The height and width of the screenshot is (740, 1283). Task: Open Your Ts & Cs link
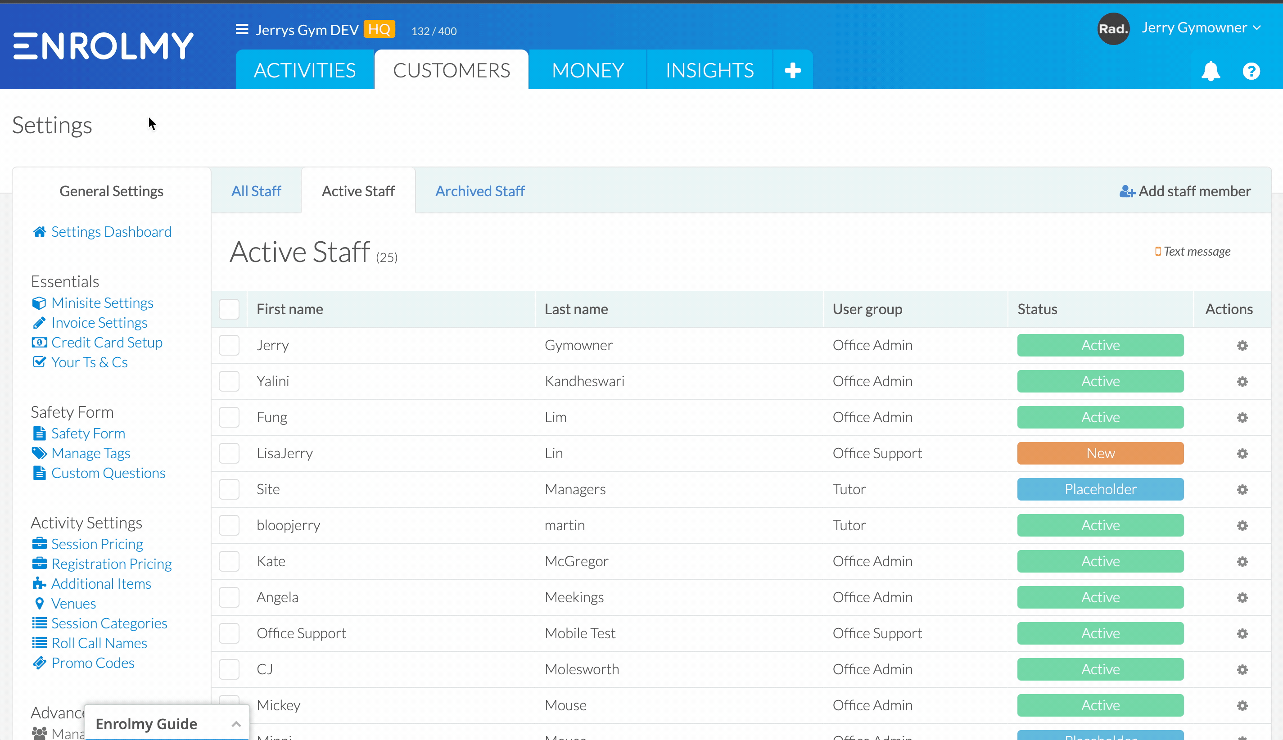[90, 362]
